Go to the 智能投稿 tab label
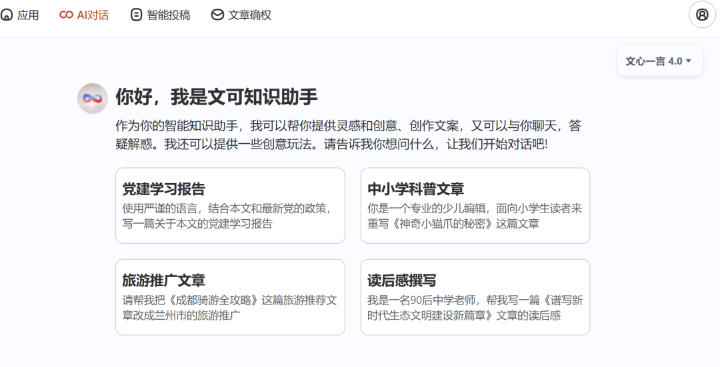Screen dimensions: 720x367 tap(169, 15)
